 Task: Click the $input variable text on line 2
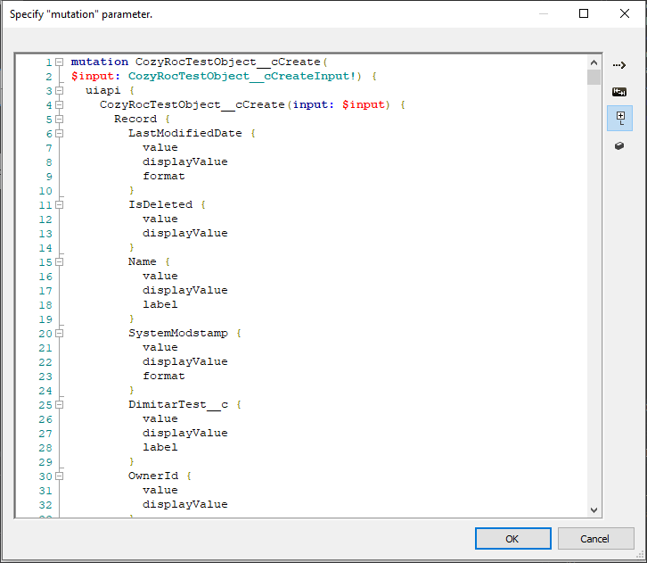[92, 77]
